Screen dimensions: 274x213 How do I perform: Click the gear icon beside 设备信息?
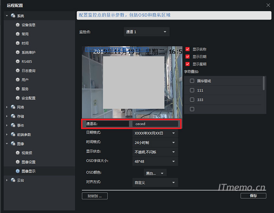tap(18, 25)
